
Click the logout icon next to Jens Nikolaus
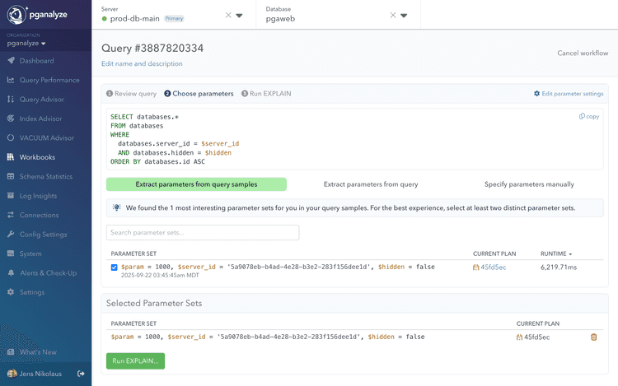tap(81, 374)
